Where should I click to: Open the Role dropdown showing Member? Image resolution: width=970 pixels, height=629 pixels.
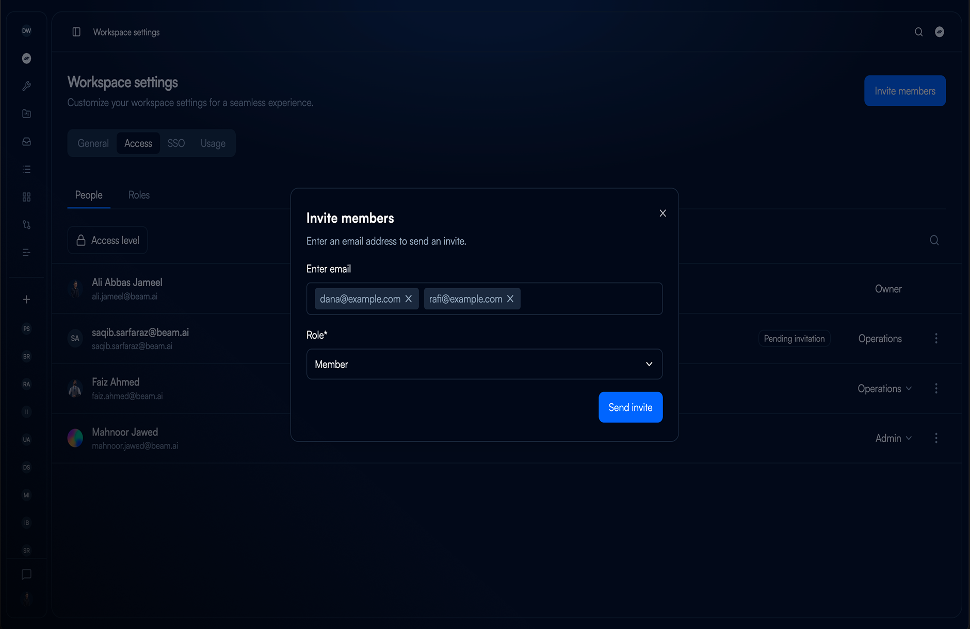click(484, 364)
